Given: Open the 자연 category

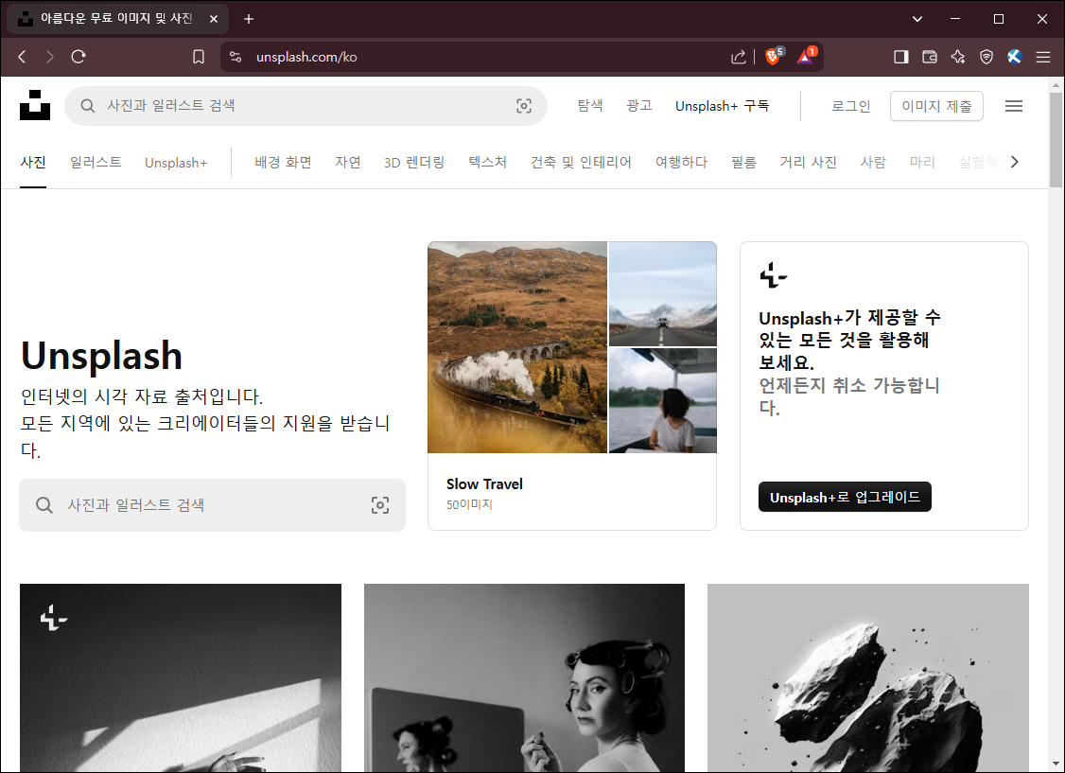Looking at the screenshot, I should coord(348,163).
